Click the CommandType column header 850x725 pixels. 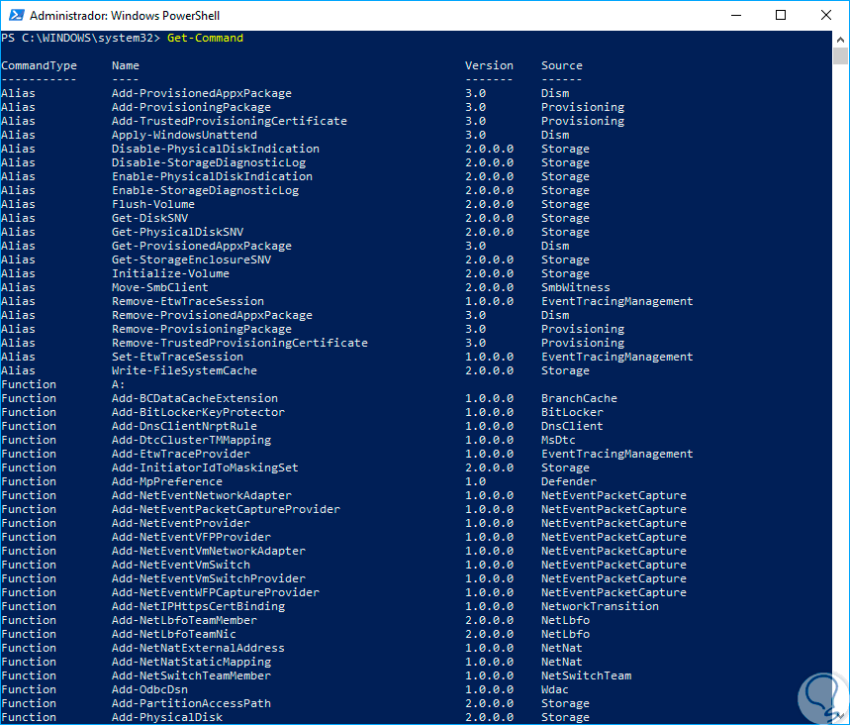point(39,65)
